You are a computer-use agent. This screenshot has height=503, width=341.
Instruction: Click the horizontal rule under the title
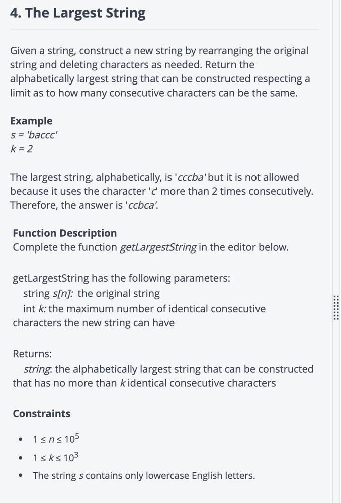click(164, 30)
